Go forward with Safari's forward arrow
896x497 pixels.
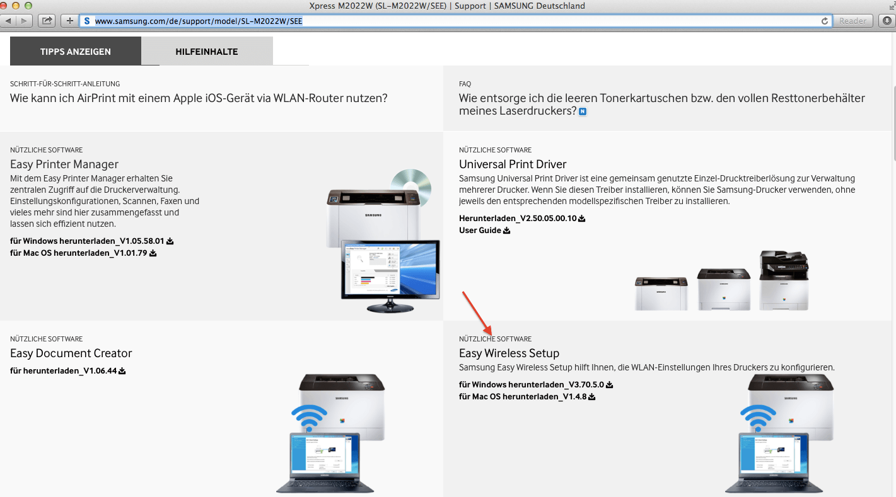(25, 21)
